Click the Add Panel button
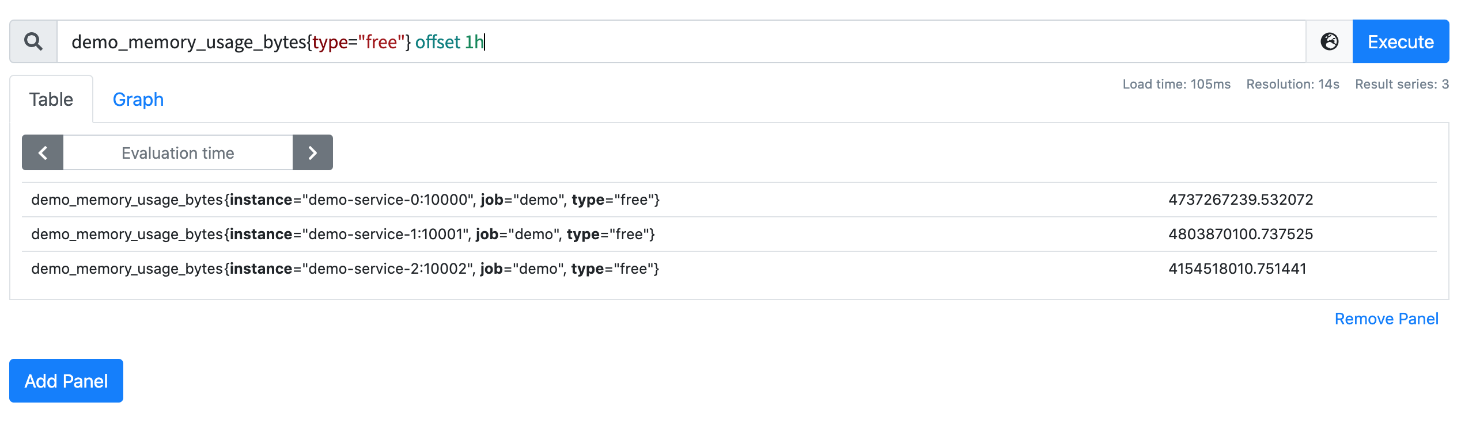 click(x=66, y=381)
